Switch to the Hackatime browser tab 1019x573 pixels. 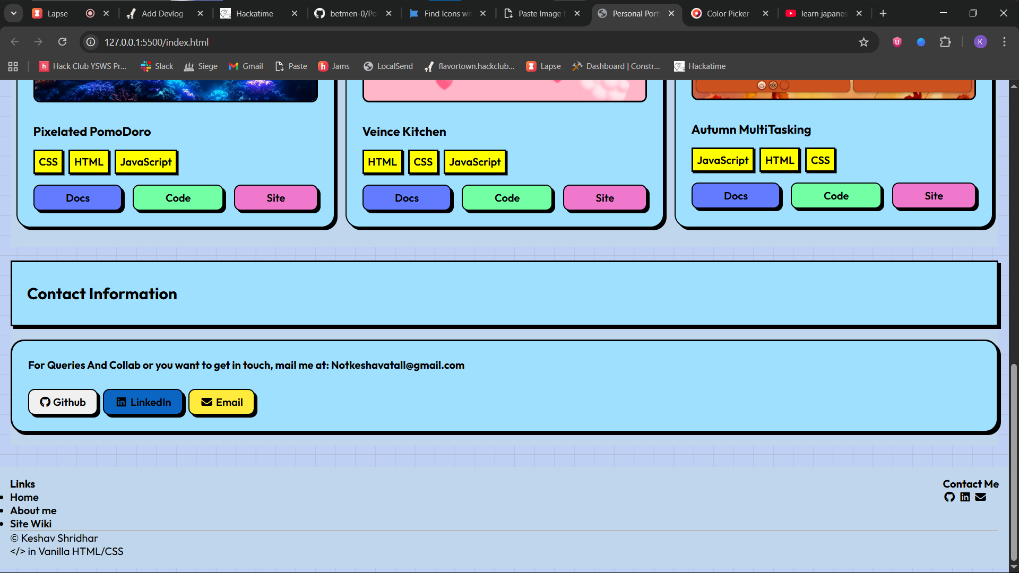click(x=255, y=13)
